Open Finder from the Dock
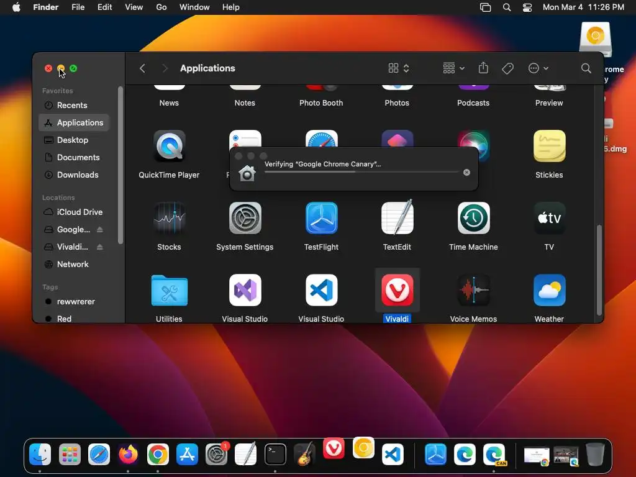Viewport: 636px width, 477px height. point(40,454)
